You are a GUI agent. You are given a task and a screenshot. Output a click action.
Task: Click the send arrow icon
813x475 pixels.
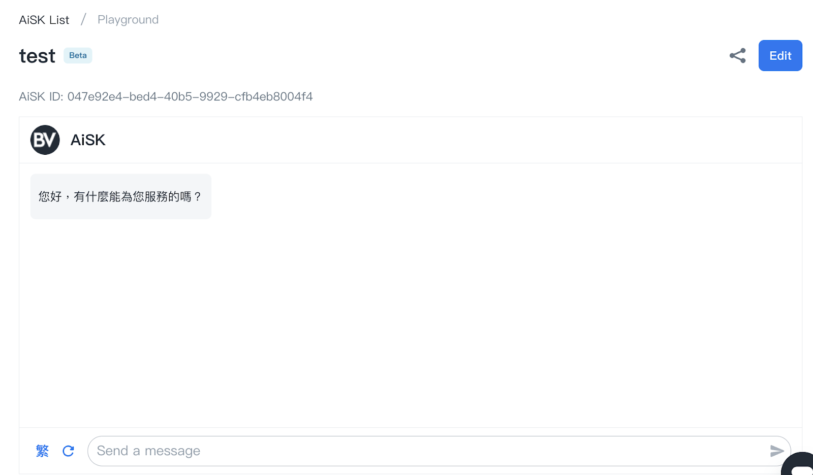[x=776, y=451]
